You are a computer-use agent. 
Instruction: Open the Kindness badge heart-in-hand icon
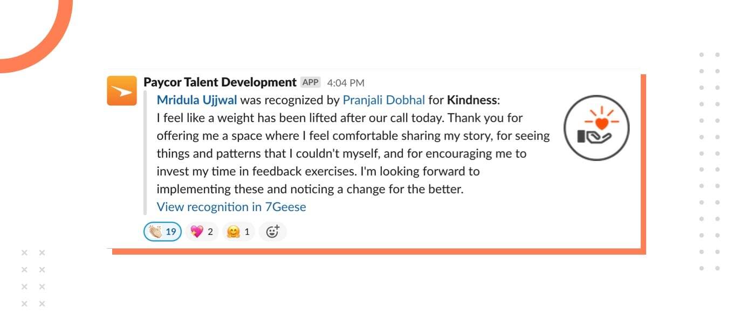597,127
